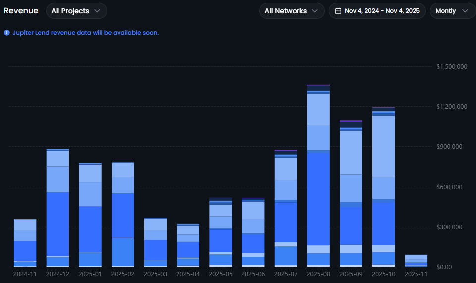Image resolution: width=476 pixels, height=283 pixels.
Task: Click the small 2025-11 revenue bar
Action: pyautogui.click(x=416, y=261)
